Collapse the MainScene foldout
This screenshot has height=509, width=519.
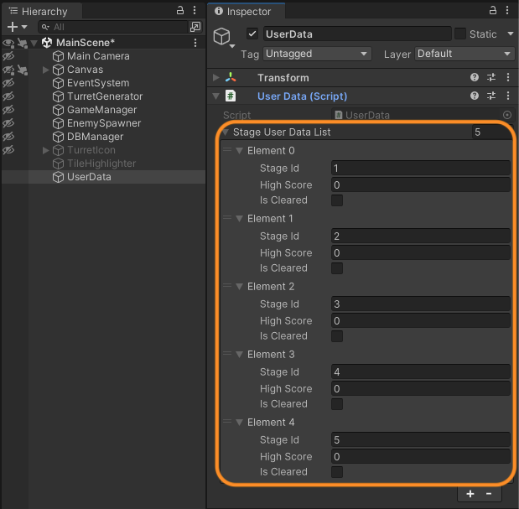(34, 43)
